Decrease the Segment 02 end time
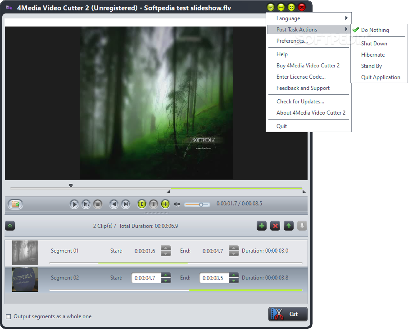The height and width of the screenshot is (329, 408). [x=234, y=281]
